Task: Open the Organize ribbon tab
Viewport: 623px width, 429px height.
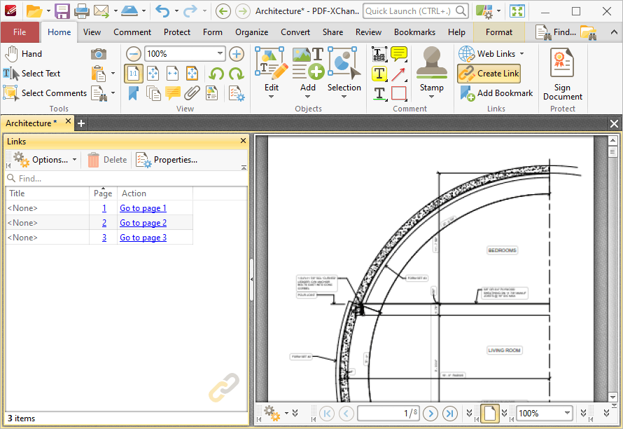Action: pyautogui.click(x=251, y=32)
